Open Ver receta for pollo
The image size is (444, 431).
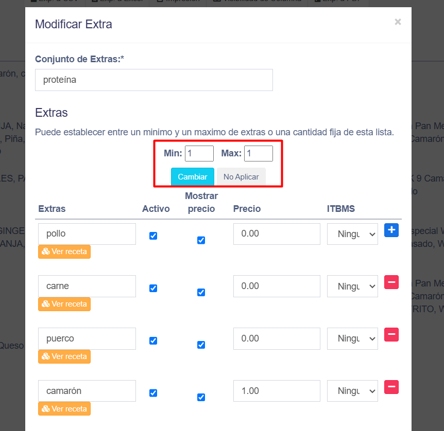pyautogui.click(x=64, y=252)
